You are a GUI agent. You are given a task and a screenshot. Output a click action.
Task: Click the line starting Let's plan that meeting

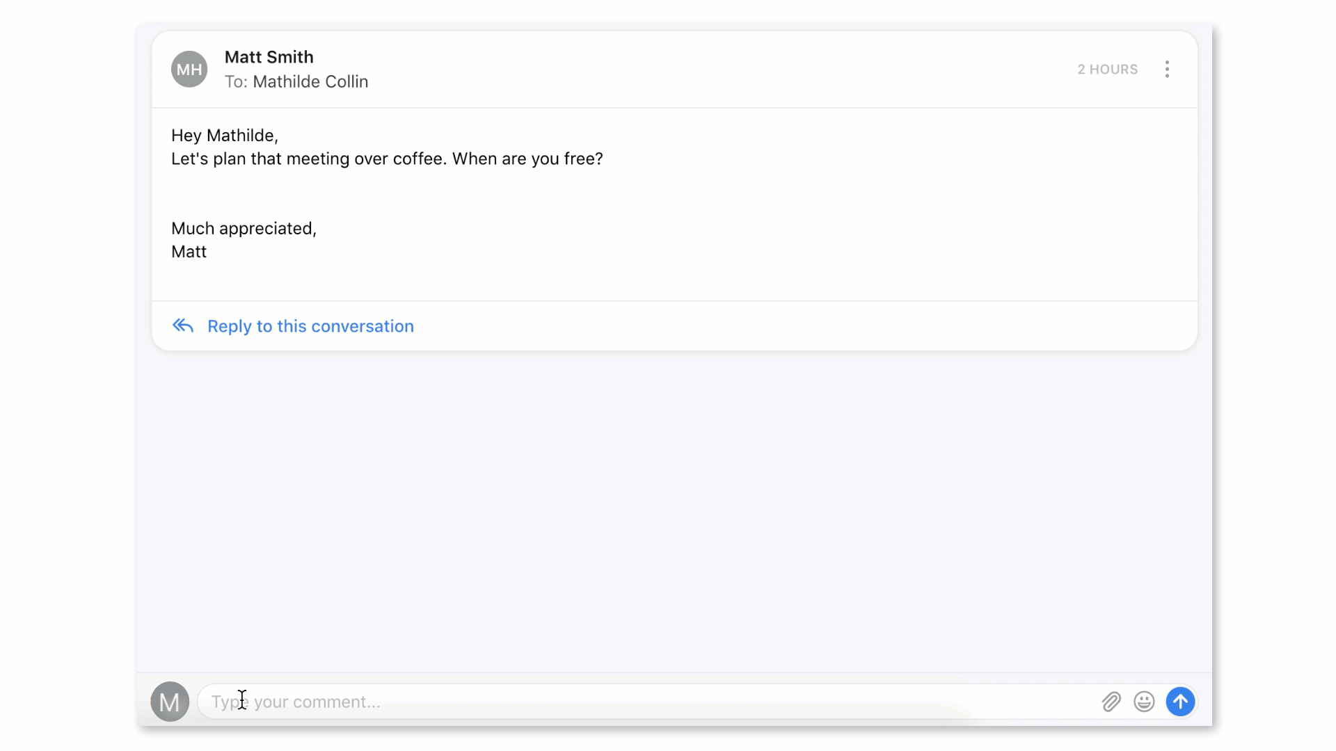387,159
